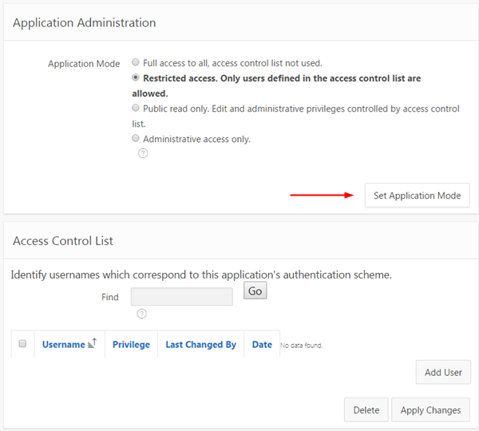Click the Last Changed By column header
The height and width of the screenshot is (431, 479).
[x=200, y=345]
